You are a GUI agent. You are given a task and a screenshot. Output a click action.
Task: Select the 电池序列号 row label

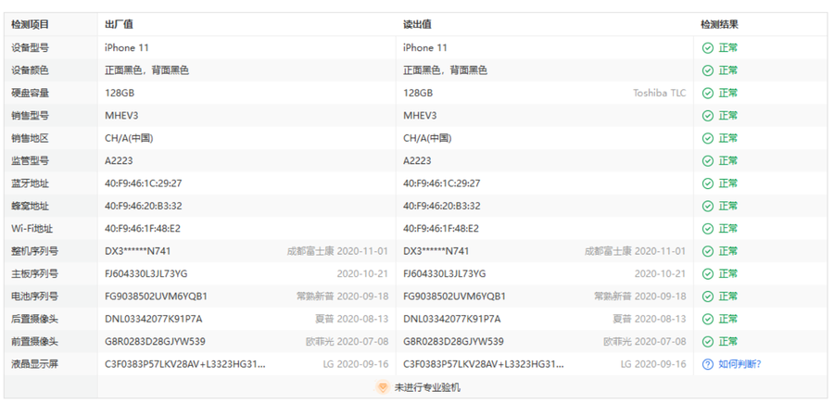tap(35, 297)
